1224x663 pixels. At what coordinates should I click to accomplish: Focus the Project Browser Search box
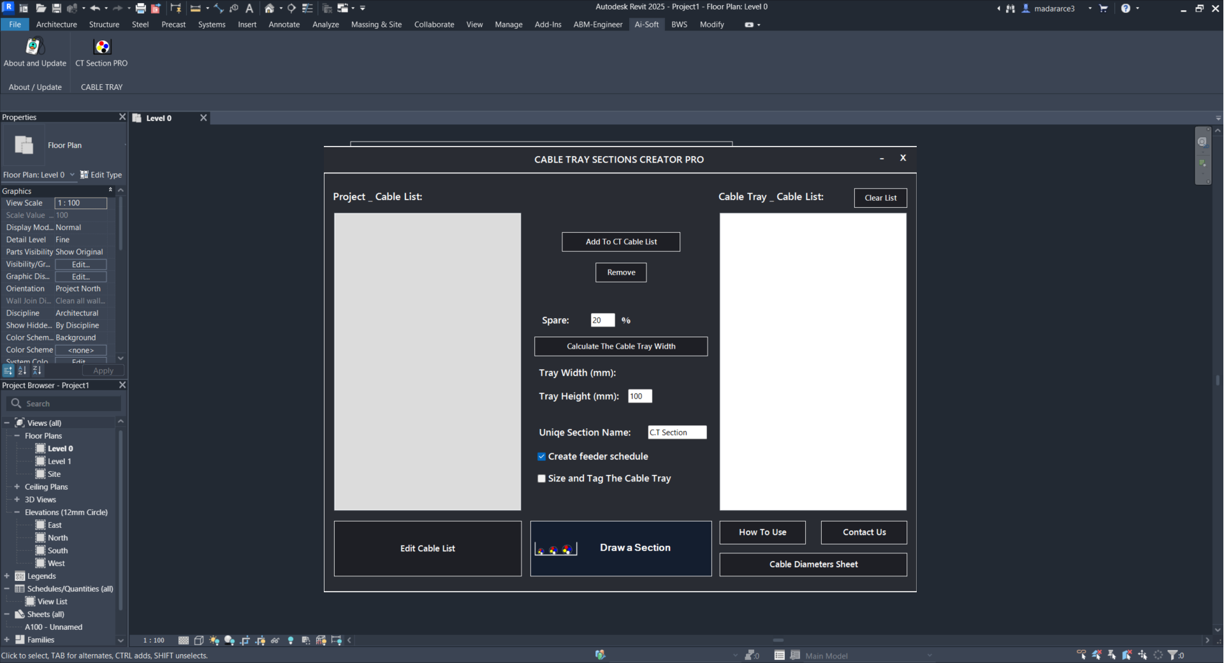(x=64, y=404)
